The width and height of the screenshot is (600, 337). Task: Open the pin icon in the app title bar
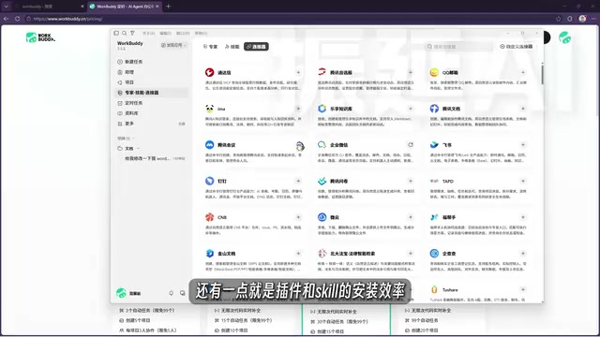(132, 34)
